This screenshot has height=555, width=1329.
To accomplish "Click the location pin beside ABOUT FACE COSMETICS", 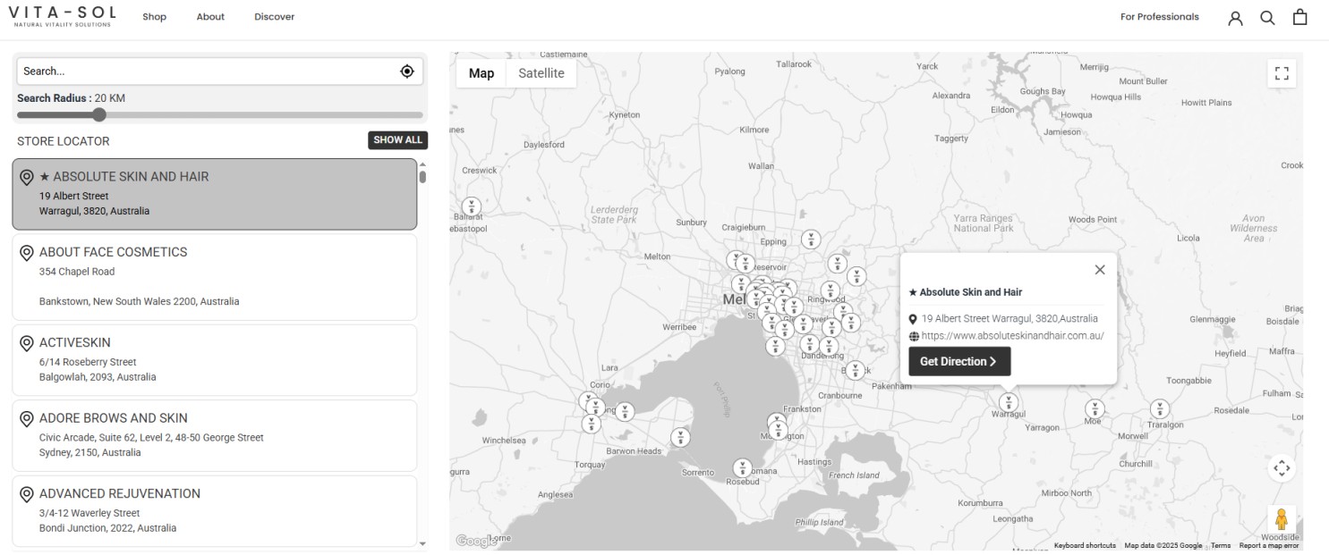I will coord(26,252).
